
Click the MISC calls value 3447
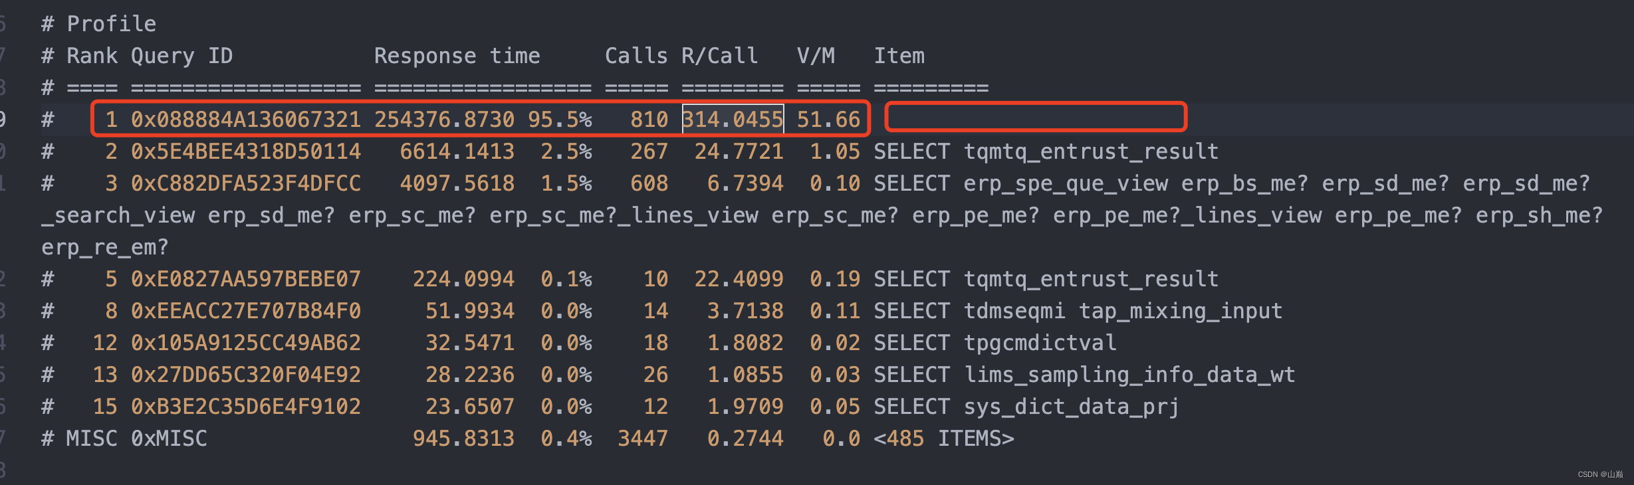[643, 438]
